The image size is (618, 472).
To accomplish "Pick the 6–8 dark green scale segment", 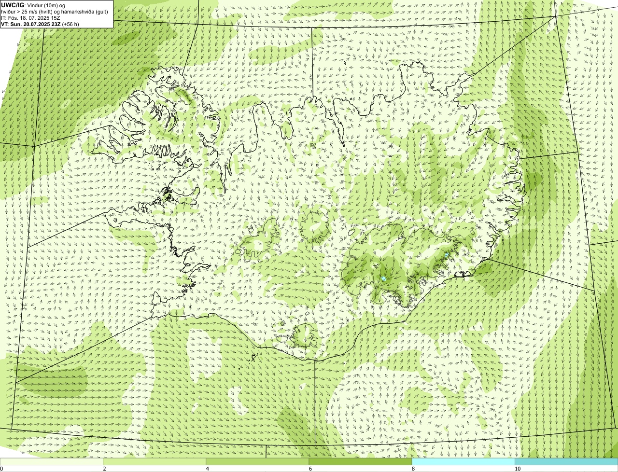I will pos(360,462).
